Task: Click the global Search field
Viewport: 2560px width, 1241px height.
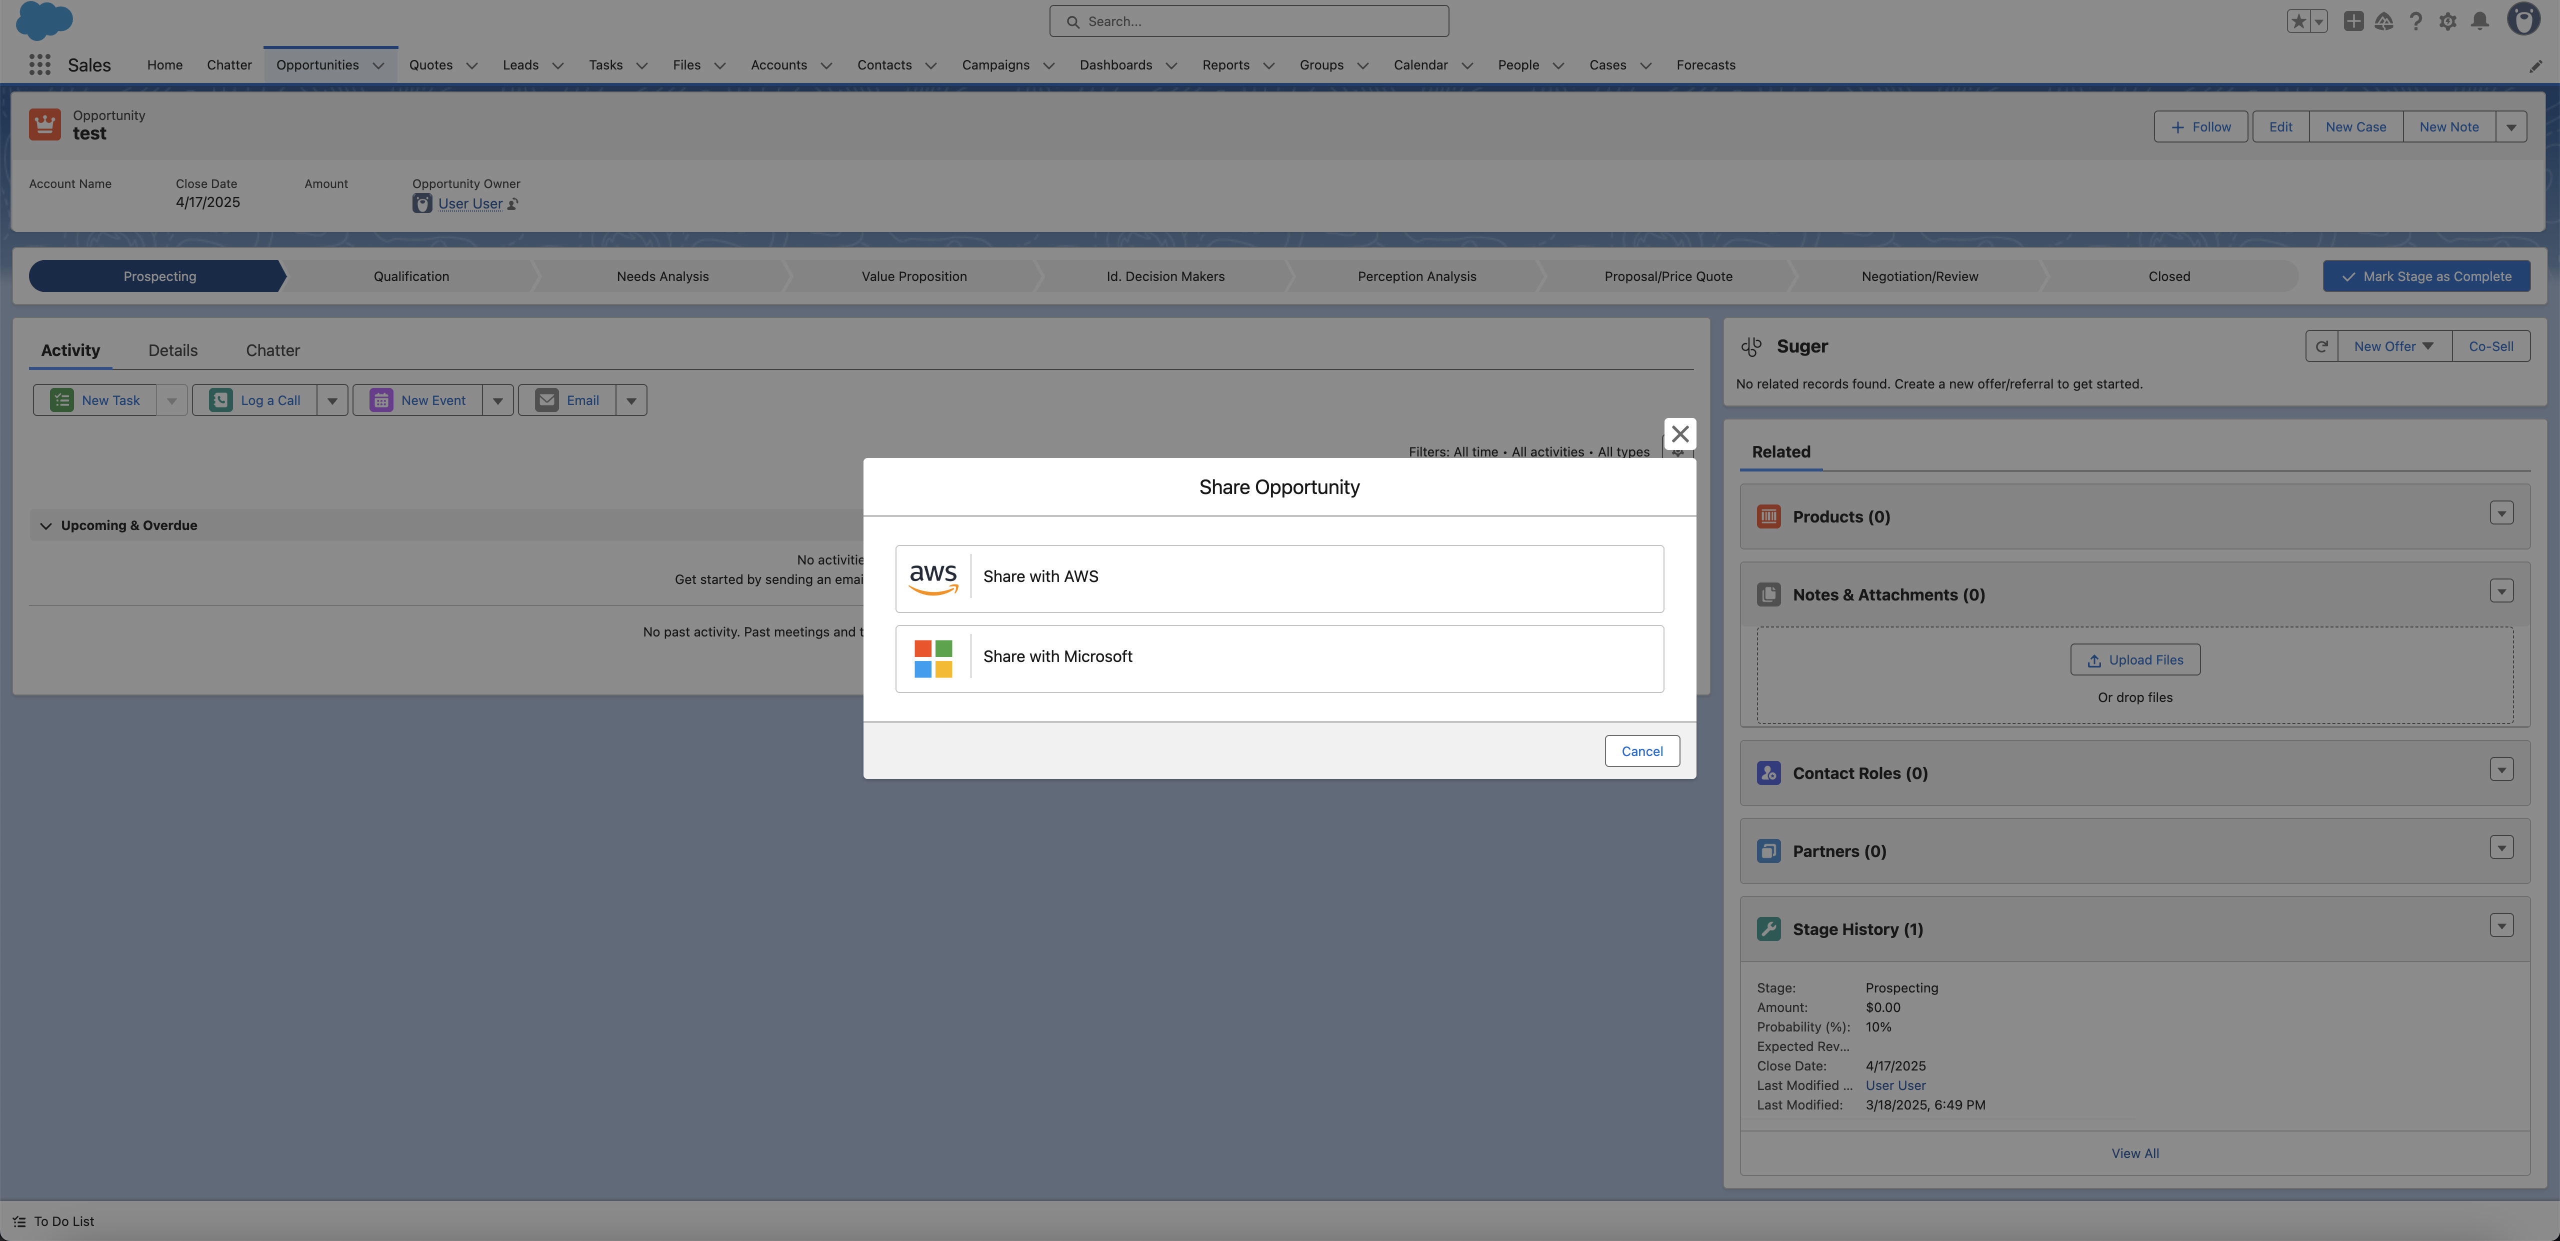Action: [x=1248, y=21]
